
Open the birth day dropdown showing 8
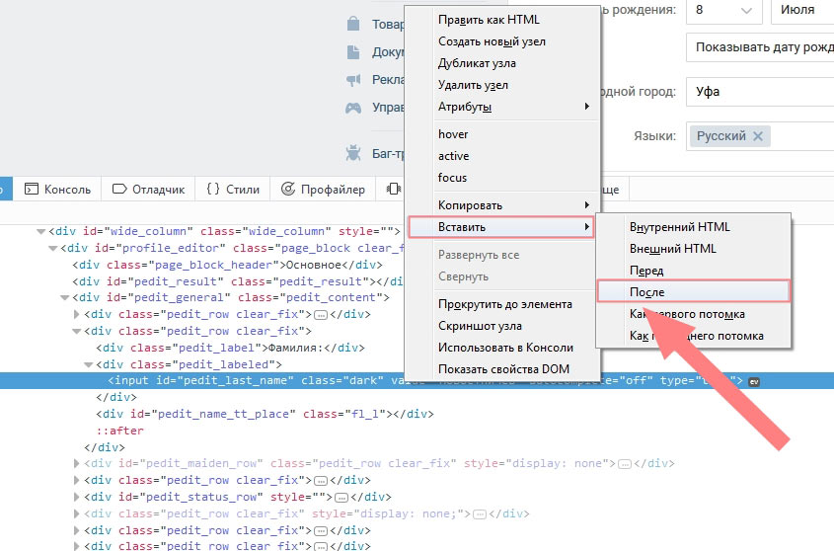click(723, 10)
